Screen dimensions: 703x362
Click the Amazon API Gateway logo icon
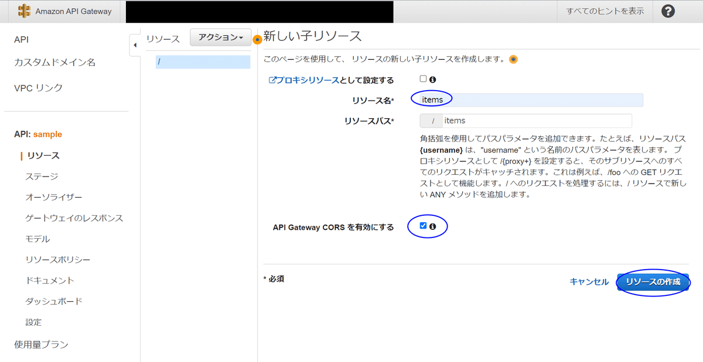pos(24,11)
